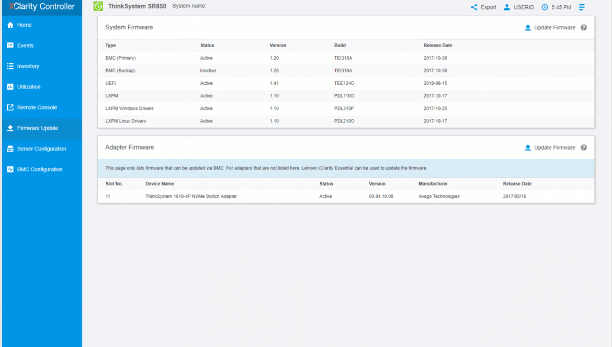
Task: Click Update Firmware for System Firmware
Action: 554,28
